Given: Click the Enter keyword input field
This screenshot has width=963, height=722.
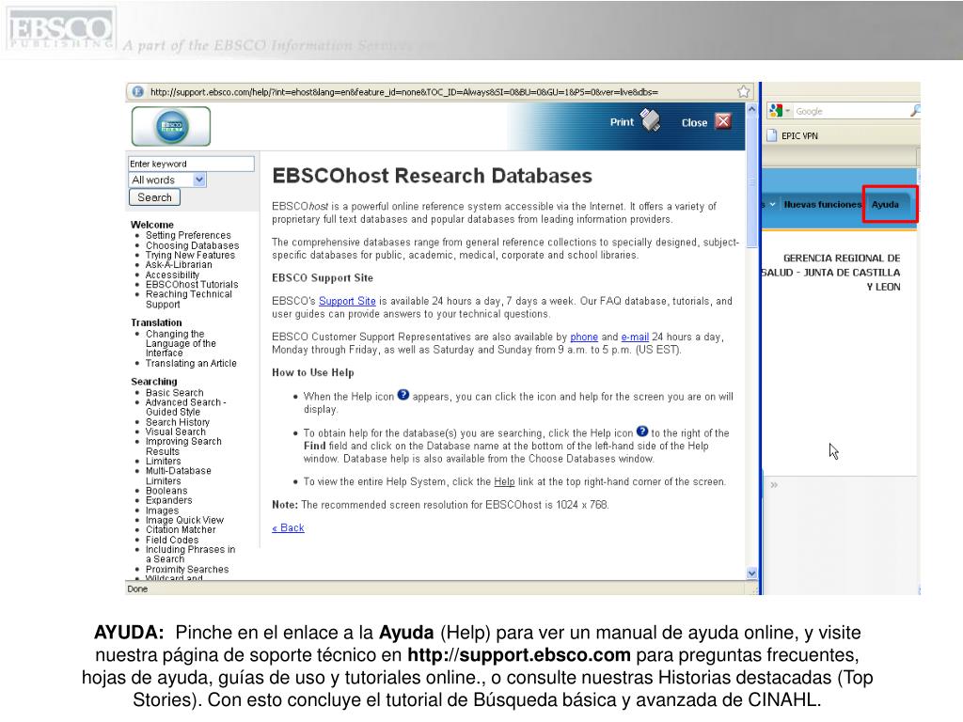Looking at the screenshot, I should [x=191, y=164].
